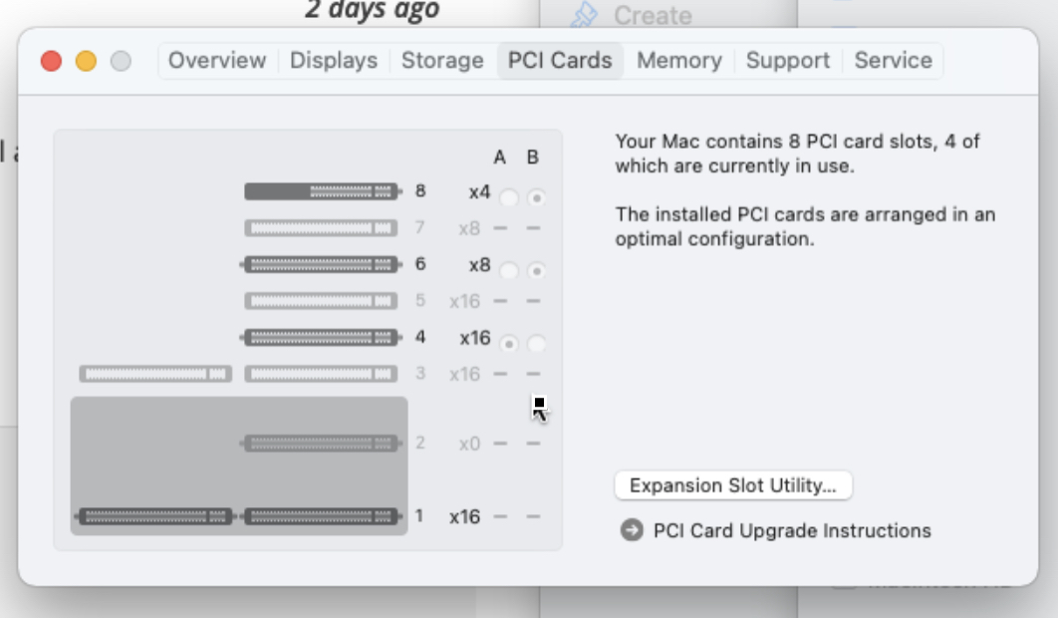Select pool B radio for slot 8
Screen dimensions: 1058x618
coord(536,198)
